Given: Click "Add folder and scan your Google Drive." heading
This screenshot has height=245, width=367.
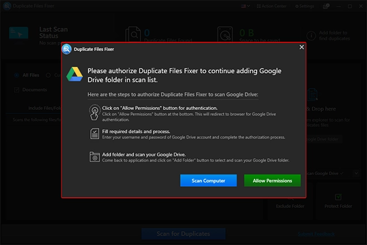Looking at the screenshot, I should tap(144, 155).
